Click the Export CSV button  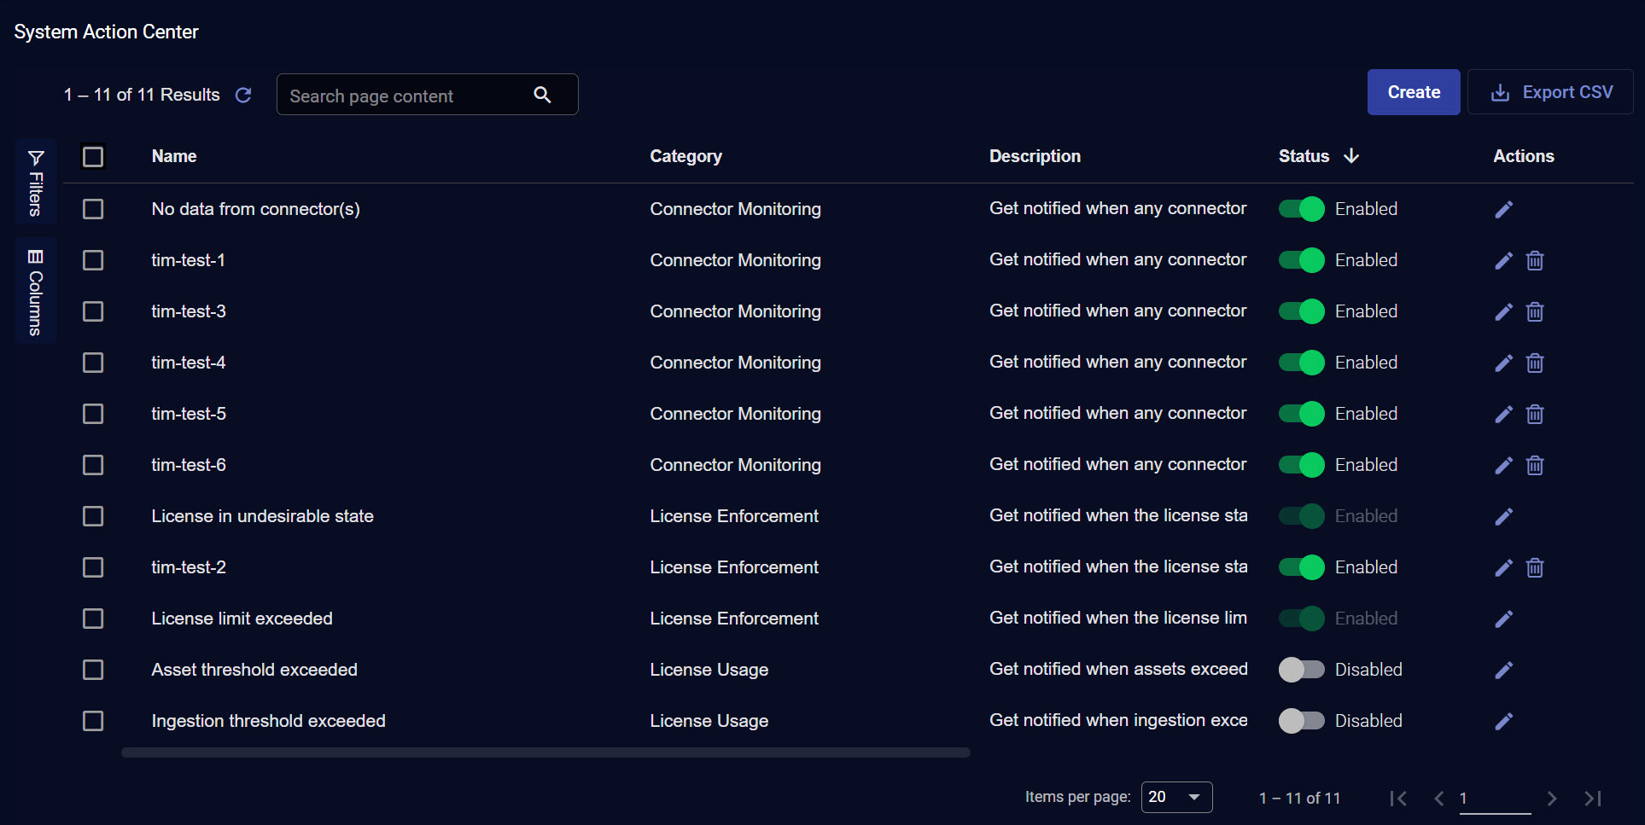1550,92
